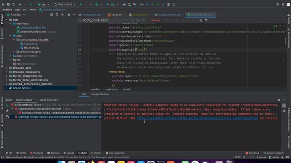Click the editor vertical scrollbar
The image size is (291, 163).
click(285, 41)
